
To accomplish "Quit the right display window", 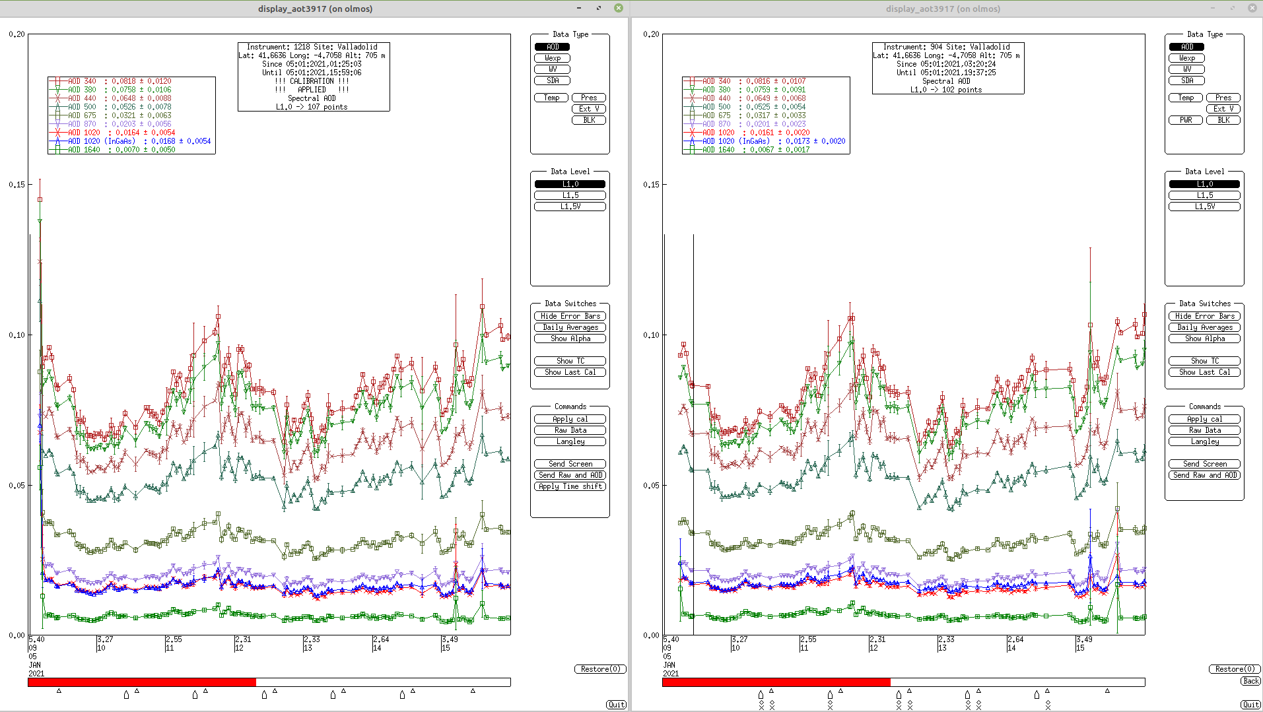I will pyautogui.click(x=1250, y=705).
